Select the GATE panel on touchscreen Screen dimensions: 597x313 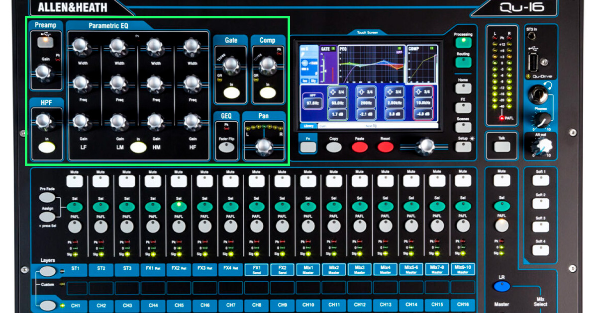point(328,64)
